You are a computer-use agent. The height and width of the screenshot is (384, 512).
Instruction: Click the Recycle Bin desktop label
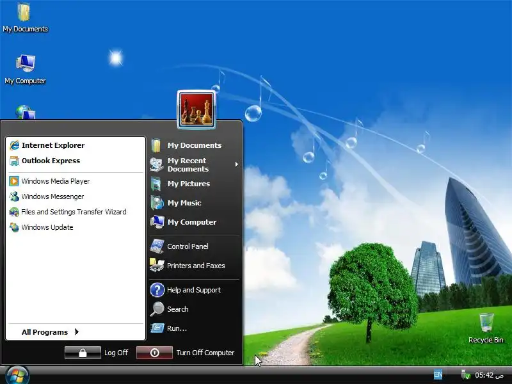[486, 340]
